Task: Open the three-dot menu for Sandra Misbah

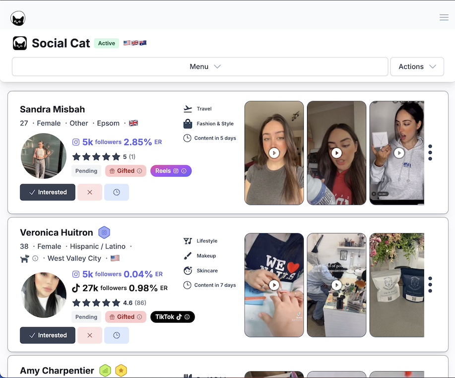Action: pos(430,152)
